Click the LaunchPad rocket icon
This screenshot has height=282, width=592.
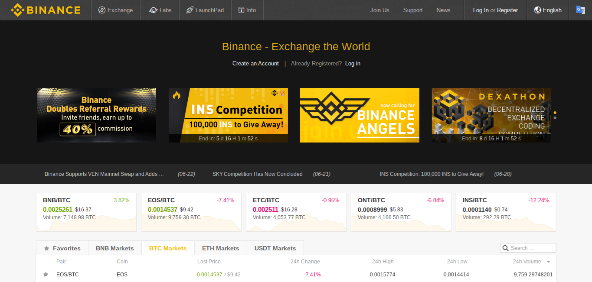pos(190,10)
